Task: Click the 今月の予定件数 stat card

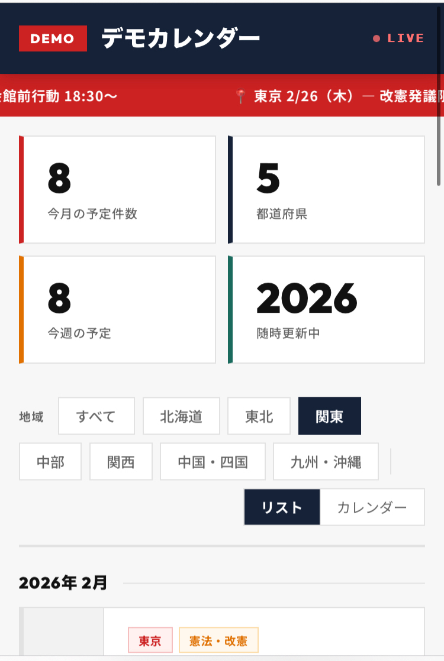Action: click(117, 190)
